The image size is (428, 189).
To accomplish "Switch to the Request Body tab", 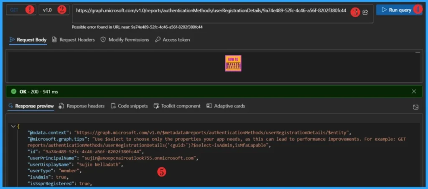I will click(x=28, y=40).
